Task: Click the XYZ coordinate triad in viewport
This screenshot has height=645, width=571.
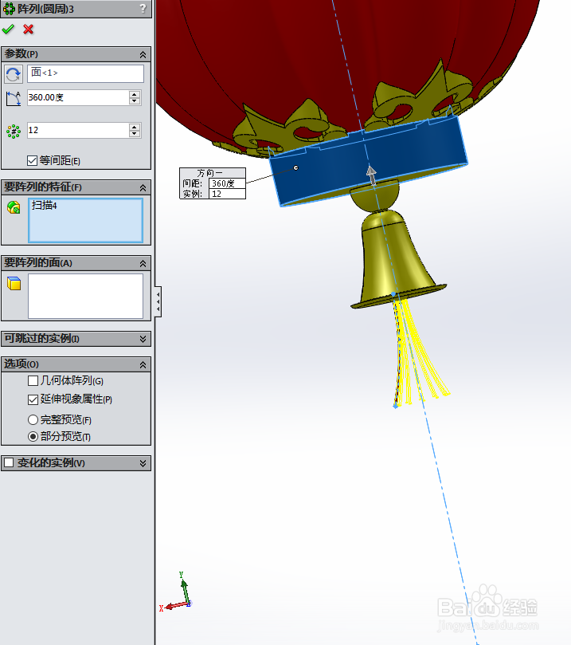Action: 176,593
